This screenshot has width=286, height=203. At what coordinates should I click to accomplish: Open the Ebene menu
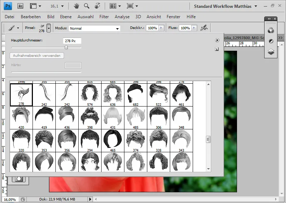click(66, 17)
